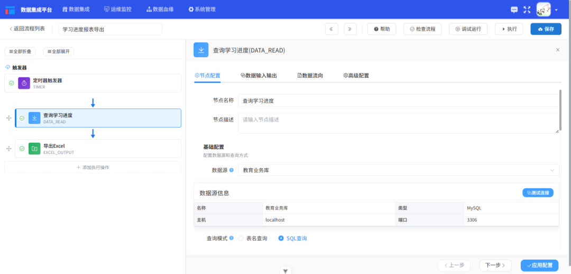Apply settings with 应用配置
The height and width of the screenshot is (274, 571).
[539, 265]
